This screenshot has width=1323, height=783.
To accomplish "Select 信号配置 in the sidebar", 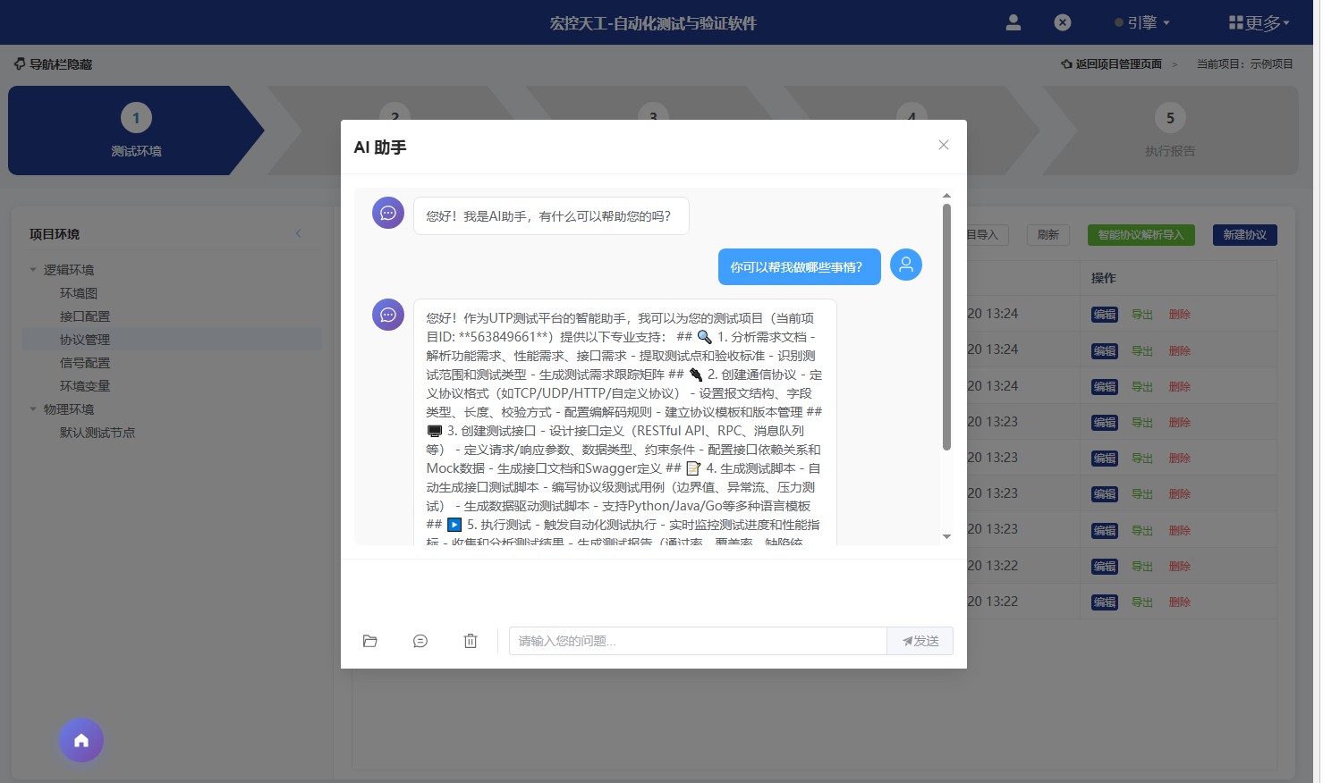I will [x=85, y=362].
